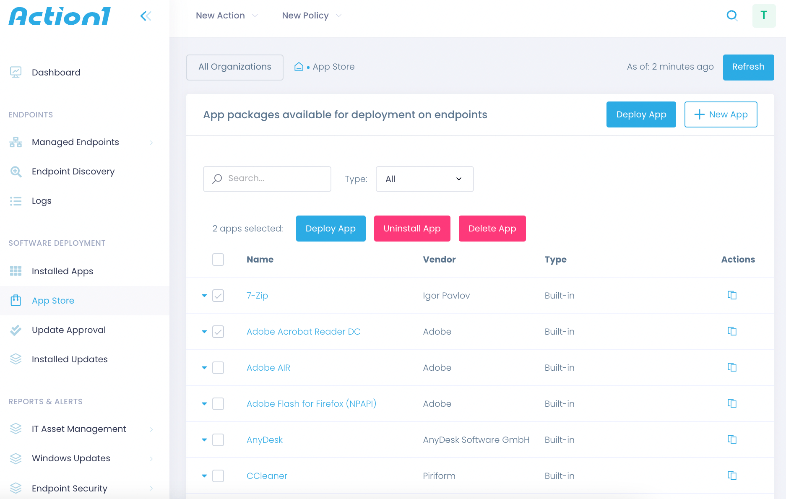This screenshot has width=786, height=499.
Task: Open the global search magnifier icon
Action: pos(732,16)
